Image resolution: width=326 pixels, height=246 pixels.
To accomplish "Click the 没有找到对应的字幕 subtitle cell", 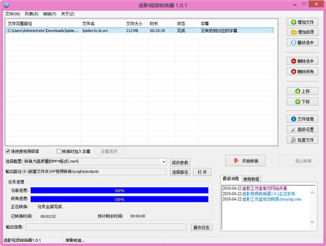I will [218, 31].
